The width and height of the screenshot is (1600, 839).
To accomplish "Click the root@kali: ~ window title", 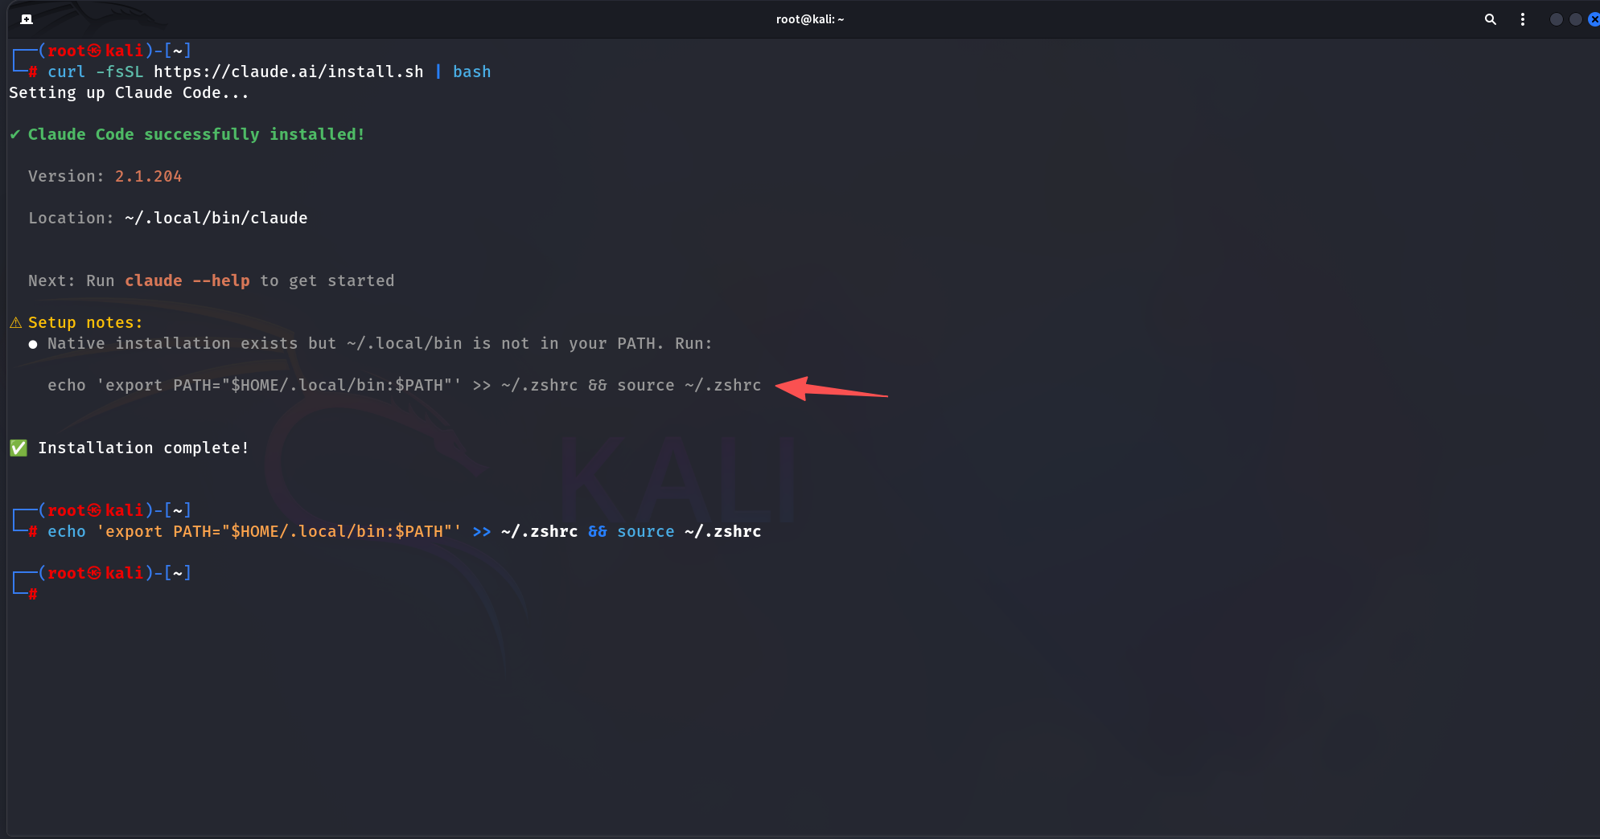I will [810, 19].
